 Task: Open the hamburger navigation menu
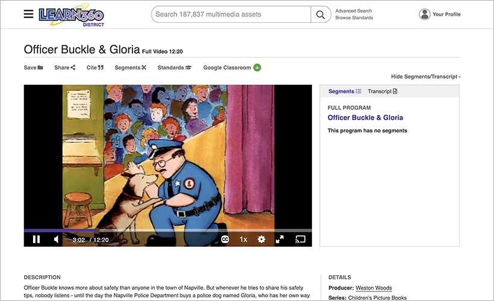click(x=28, y=14)
